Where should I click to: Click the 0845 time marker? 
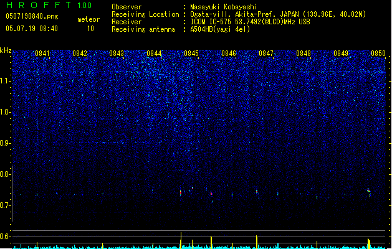pyautogui.click(x=191, y=54)
